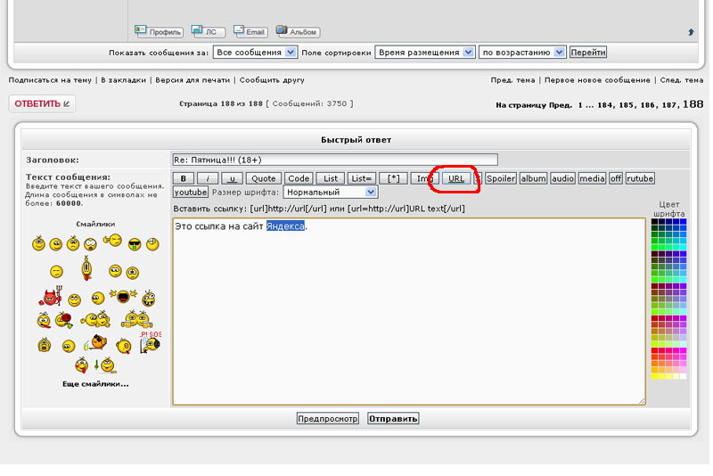Viewport: 713px width, 476px height.
Task: Open the Размер шрифта font size dropdown
Action: pyautogui.click(x=331, y=192)
